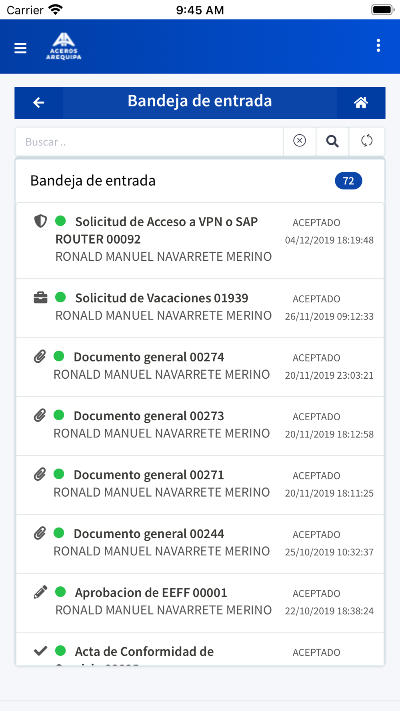400x711 pixels.
Task: Open the hamburger navigation menu
Action: [20, 48]
